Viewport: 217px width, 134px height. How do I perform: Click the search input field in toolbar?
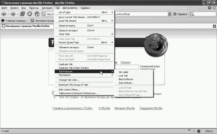(x=205, y=14)
